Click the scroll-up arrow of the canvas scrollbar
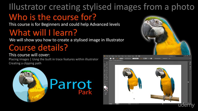Screen dimensions: 198x111 [x=188, y=62]
